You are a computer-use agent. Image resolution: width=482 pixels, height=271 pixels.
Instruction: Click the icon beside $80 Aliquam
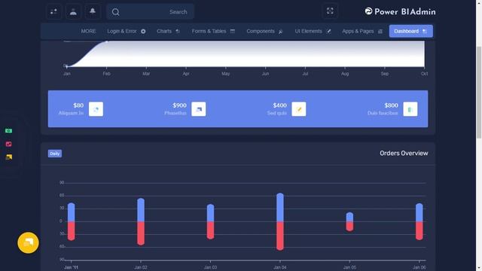coord(96,109)
